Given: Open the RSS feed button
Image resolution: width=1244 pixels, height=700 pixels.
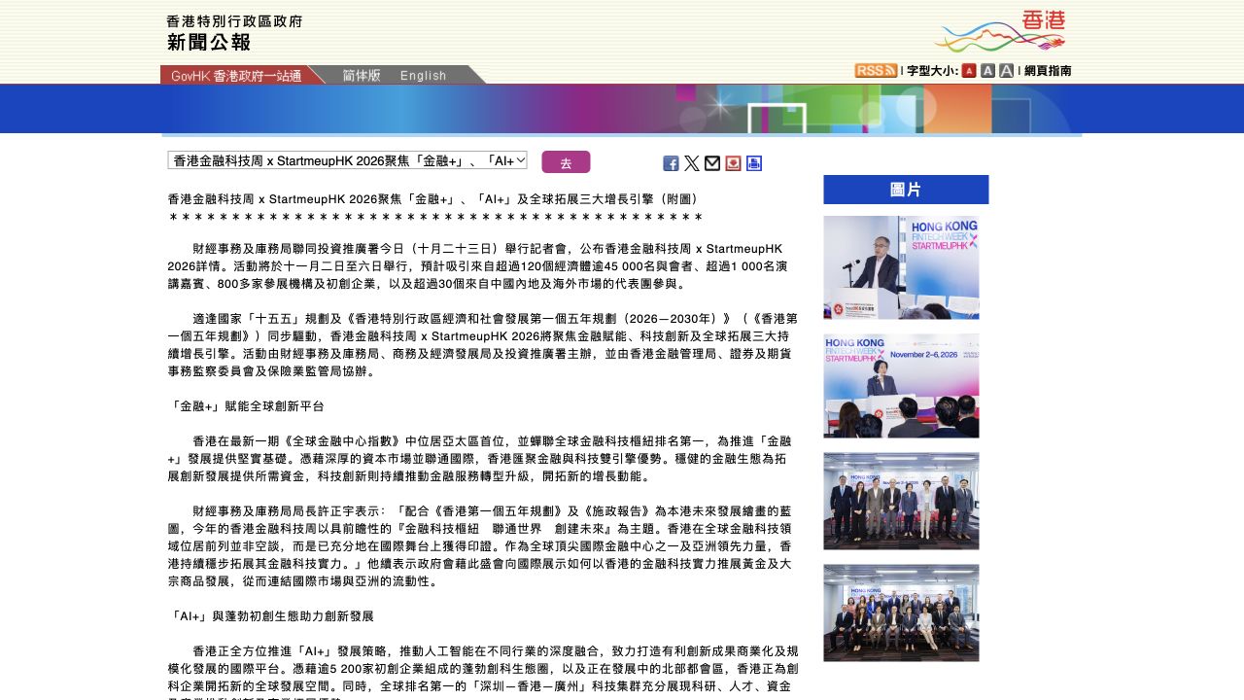Looking at the screenshot, I should (876, 71).
